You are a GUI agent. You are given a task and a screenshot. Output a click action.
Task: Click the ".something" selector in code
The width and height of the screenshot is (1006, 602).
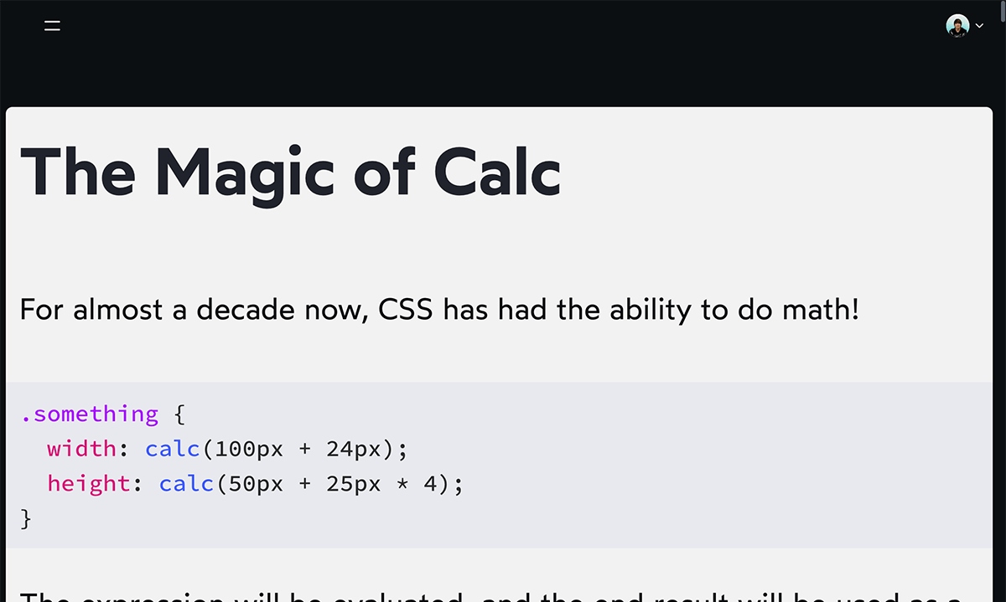tap(90, 414)
